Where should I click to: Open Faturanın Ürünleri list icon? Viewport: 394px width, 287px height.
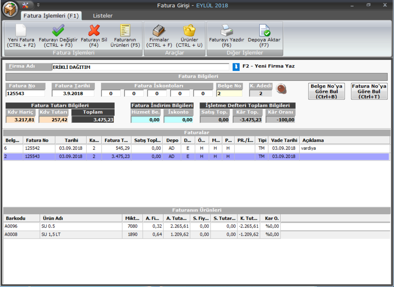coord(125,31)
